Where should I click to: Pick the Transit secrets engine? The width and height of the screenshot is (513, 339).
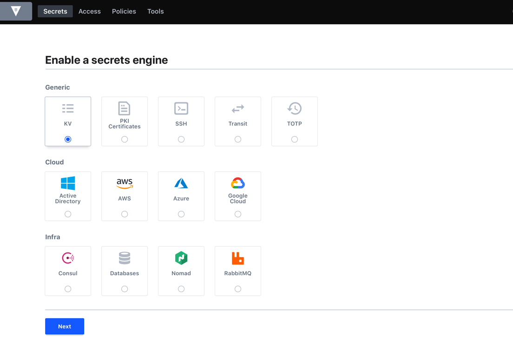[238, 121]
